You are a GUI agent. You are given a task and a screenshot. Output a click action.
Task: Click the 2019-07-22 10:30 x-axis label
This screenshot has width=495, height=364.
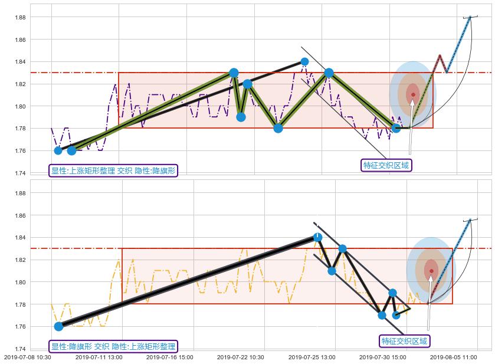click(x=240, y=357)
